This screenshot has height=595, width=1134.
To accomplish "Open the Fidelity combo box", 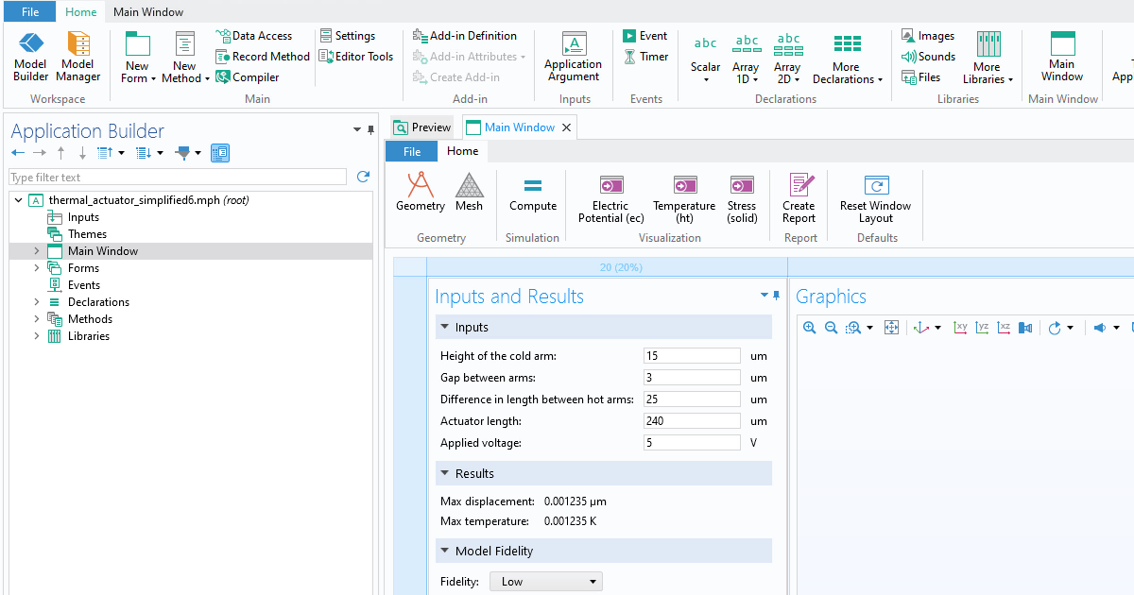I will (546, 582).
